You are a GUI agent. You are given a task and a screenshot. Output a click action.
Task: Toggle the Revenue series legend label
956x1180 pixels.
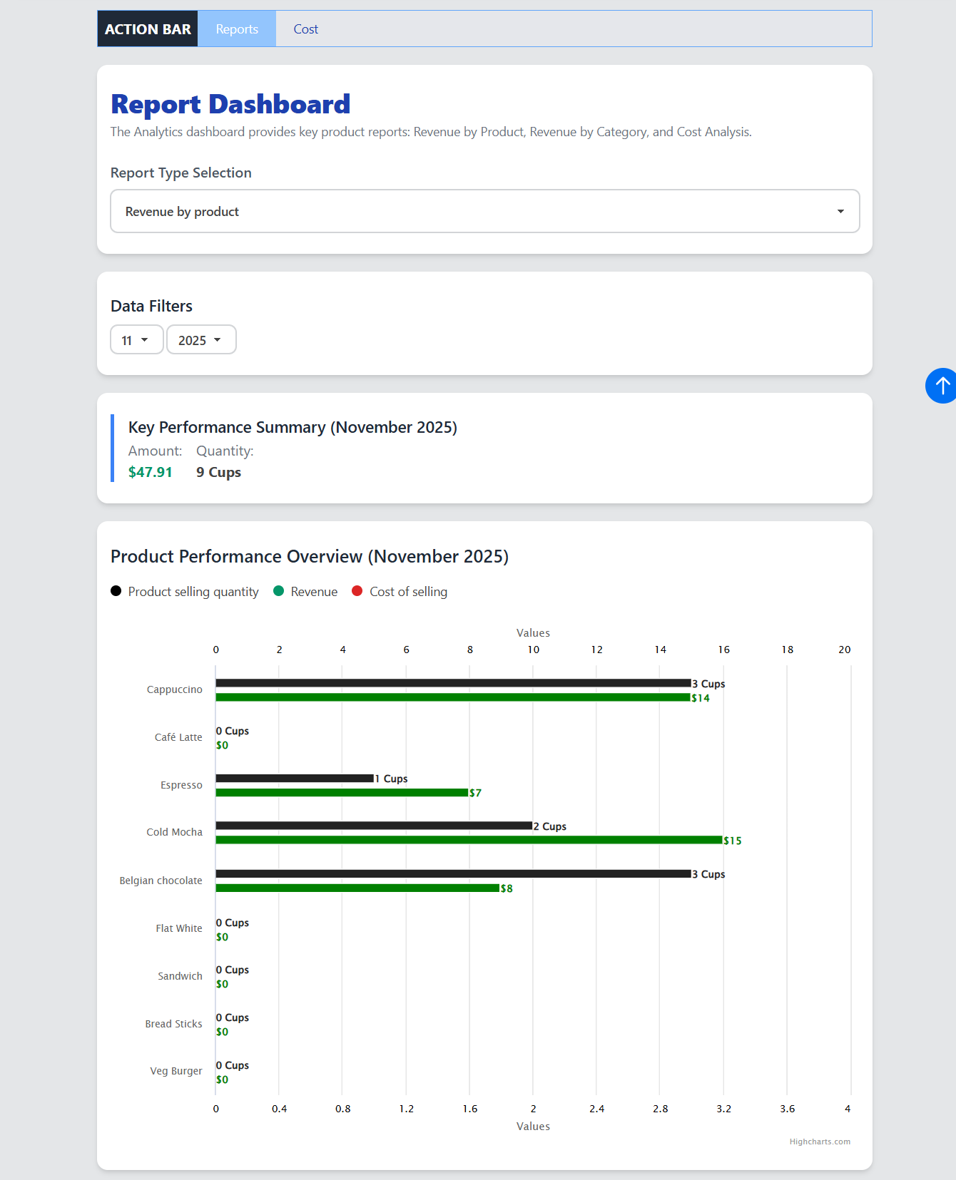pyautogui.click(x=314, y=592)
